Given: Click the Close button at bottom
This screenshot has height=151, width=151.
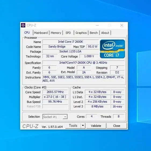Looking at the screenshot, I should pyautogui.click(x=117, y=126).
